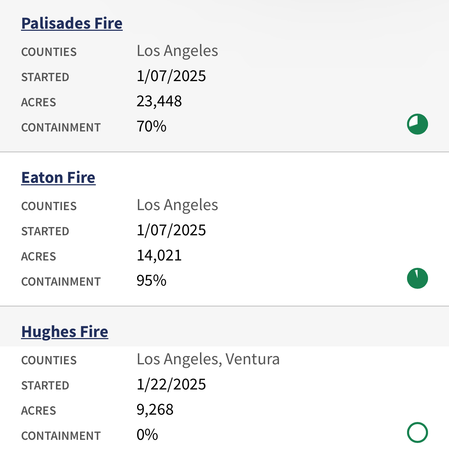Click the Eaton Fire 95% containment text
Screen dimensions: 449x458
tap(151, 281)
